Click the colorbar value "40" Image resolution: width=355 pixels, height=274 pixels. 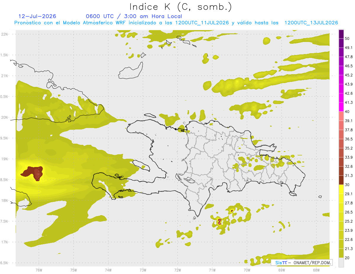[348, 112]
